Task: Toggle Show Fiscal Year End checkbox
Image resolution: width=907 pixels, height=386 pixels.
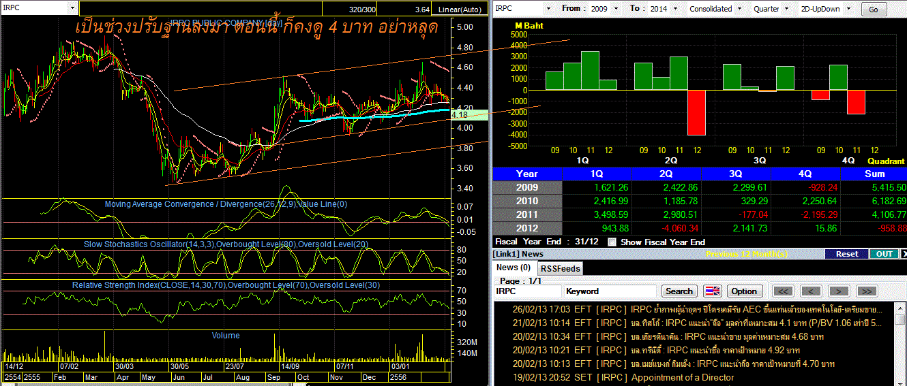Action: coord(612,242)
